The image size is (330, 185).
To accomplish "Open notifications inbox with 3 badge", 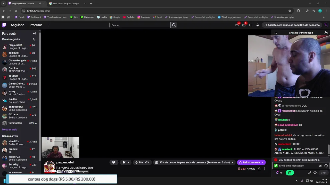I will (244, 25).
